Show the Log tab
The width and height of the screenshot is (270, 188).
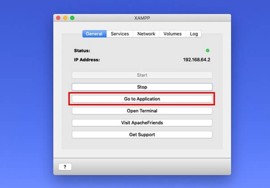[194, 34]
